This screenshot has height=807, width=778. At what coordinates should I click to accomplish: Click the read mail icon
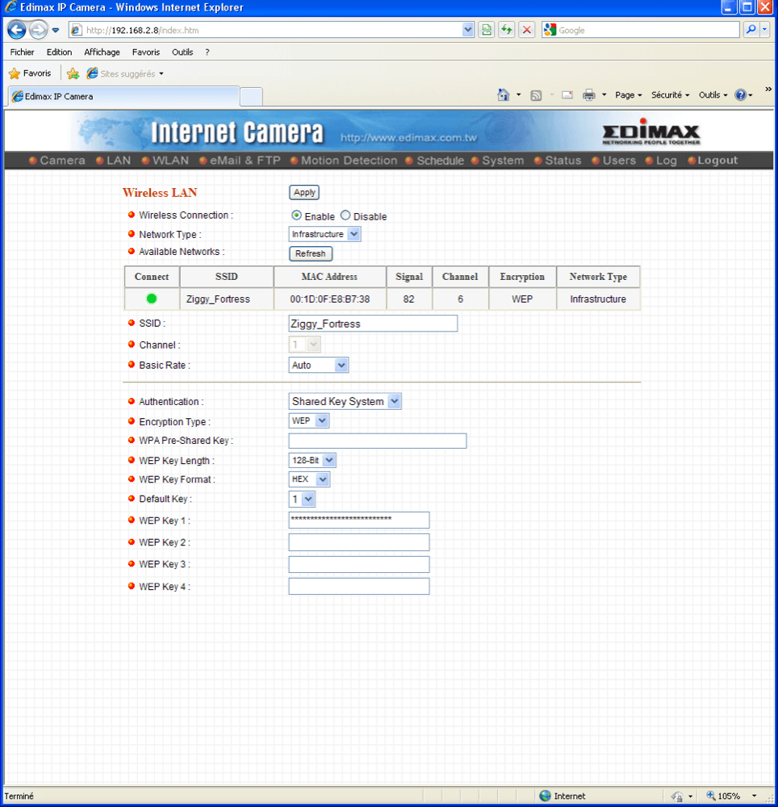(x=567, y=95)
